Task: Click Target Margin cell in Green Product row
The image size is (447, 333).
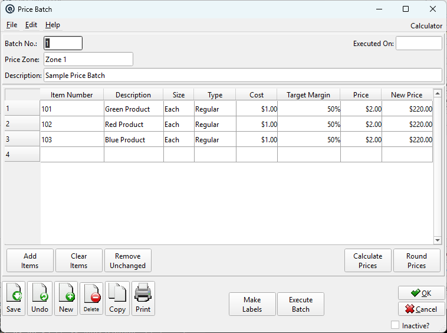Action: tap(309, 109)
